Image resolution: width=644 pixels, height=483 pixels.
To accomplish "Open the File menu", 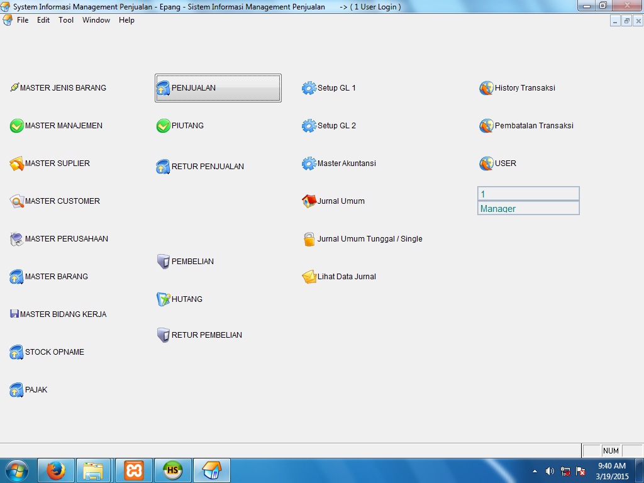I will pos(23,20).
